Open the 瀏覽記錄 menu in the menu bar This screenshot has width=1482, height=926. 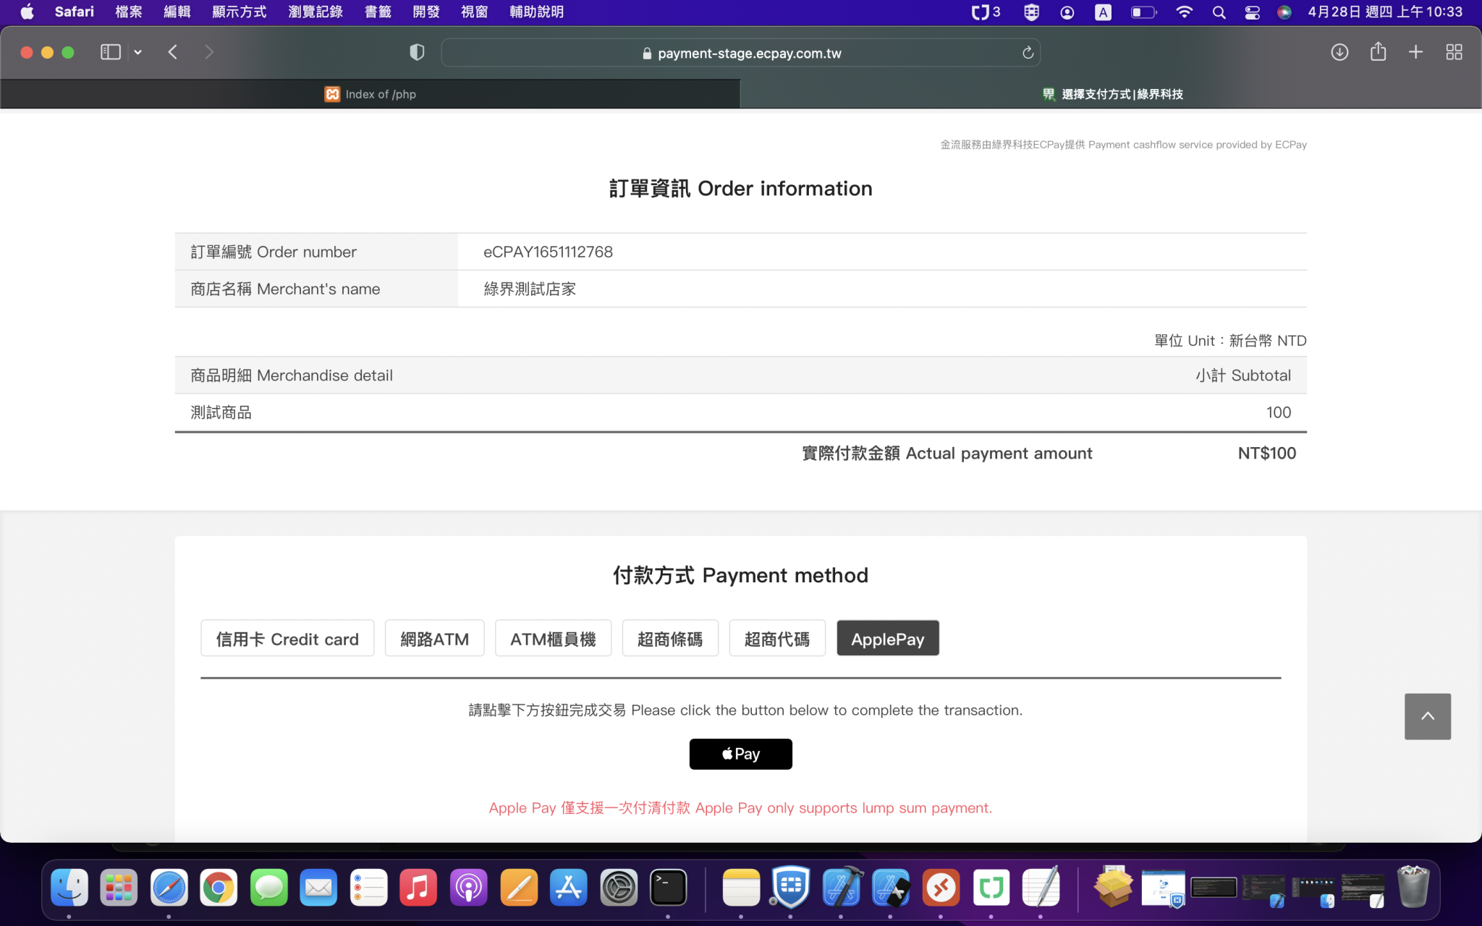click(x=315, y=12)
